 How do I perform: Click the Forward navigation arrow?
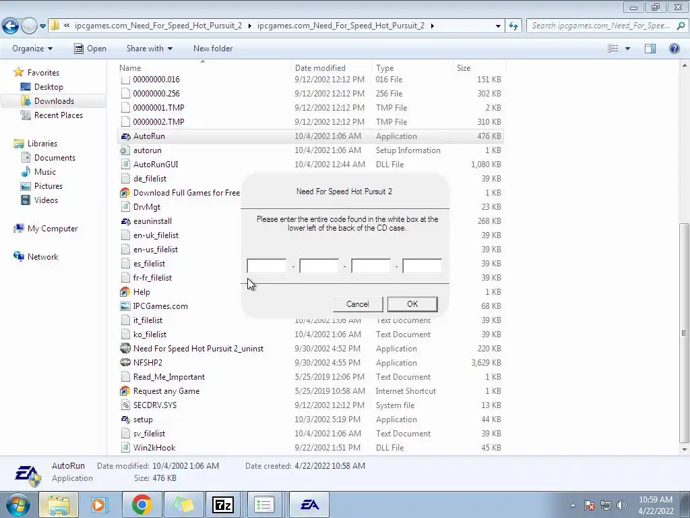pos(29,26)
